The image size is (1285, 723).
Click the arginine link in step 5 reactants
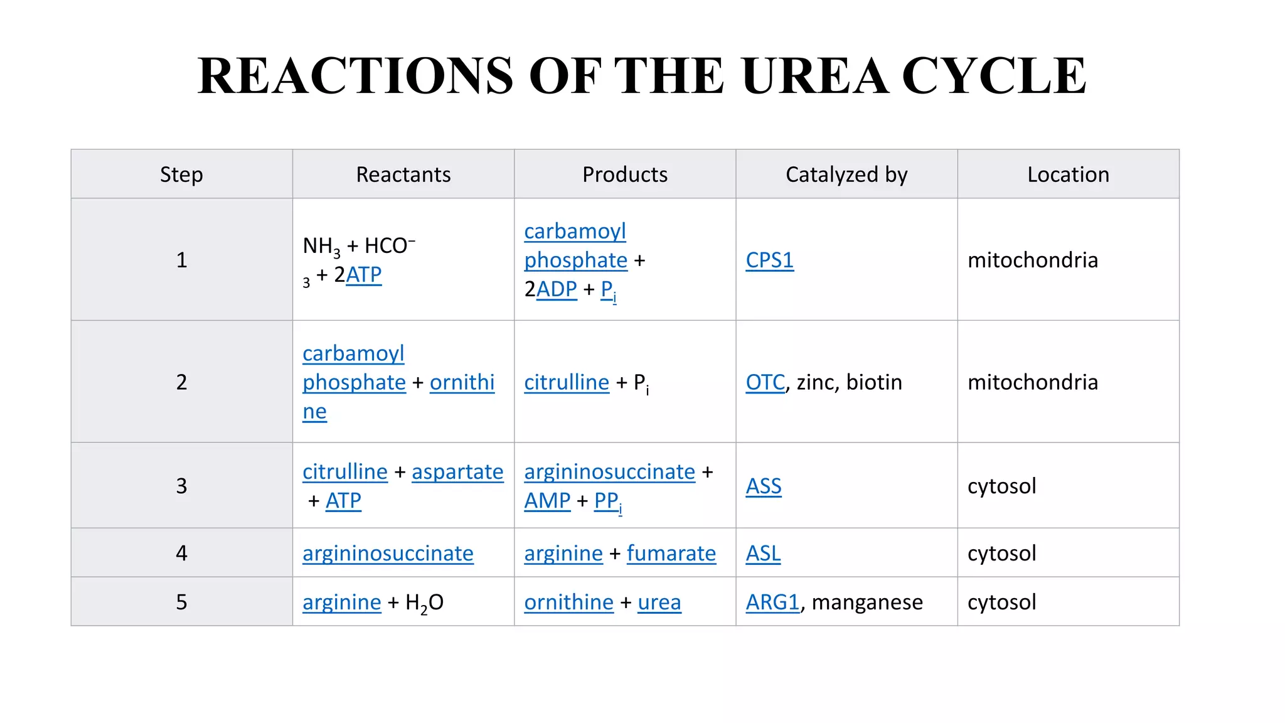(341, 602)
